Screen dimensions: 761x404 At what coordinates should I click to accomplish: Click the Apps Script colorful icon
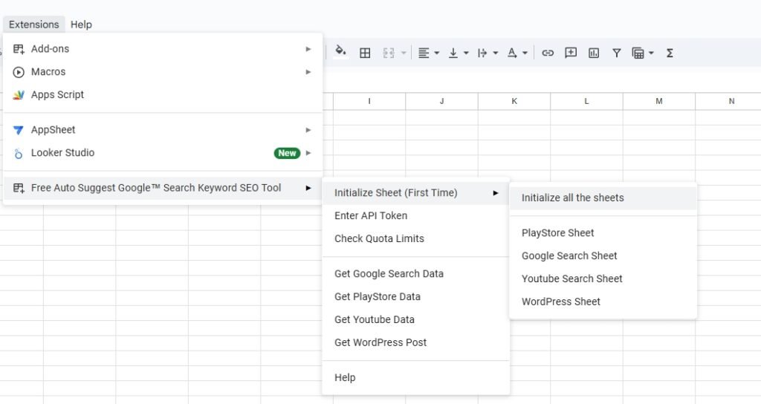click(19, 95)
